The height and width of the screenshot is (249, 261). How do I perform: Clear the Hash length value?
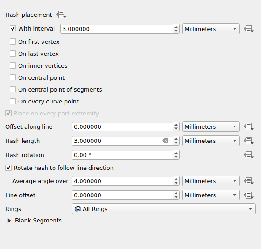click(x=165, y=141)
